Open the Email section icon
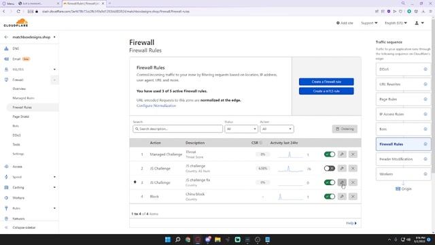 (x=6, y=59)
